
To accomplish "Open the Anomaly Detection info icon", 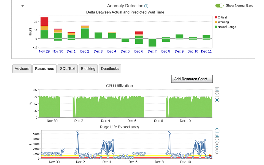I will pyautogui.click(x=146, y=6).
